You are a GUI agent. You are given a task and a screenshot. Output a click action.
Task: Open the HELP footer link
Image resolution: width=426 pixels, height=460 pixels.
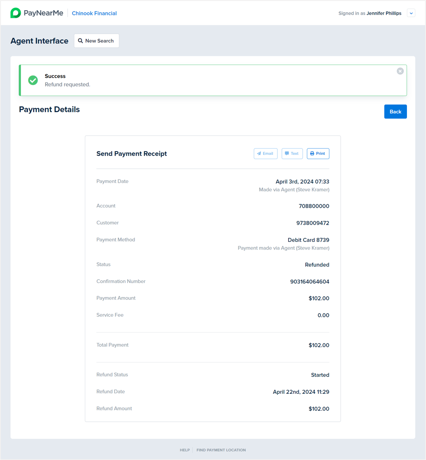(185, 450)
